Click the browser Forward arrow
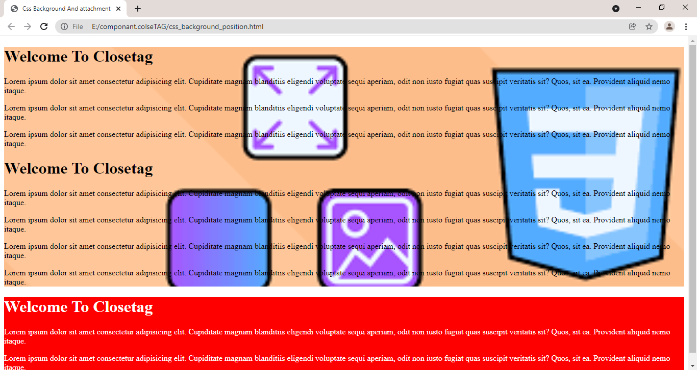 click(28, 26)
